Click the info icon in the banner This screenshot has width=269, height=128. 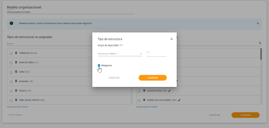pyautogui.click(x=12, y=23)
